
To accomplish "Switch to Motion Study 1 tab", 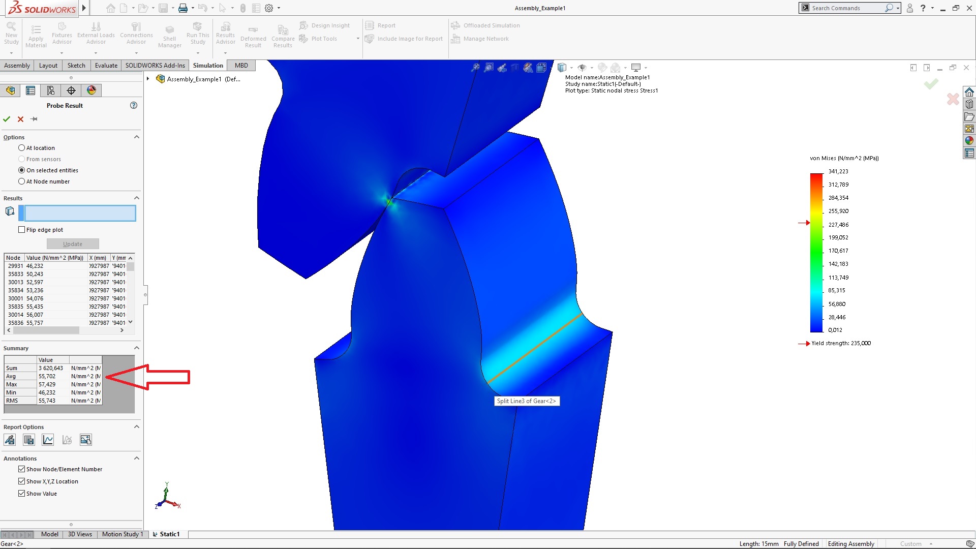I will click(x=123, y=534).
